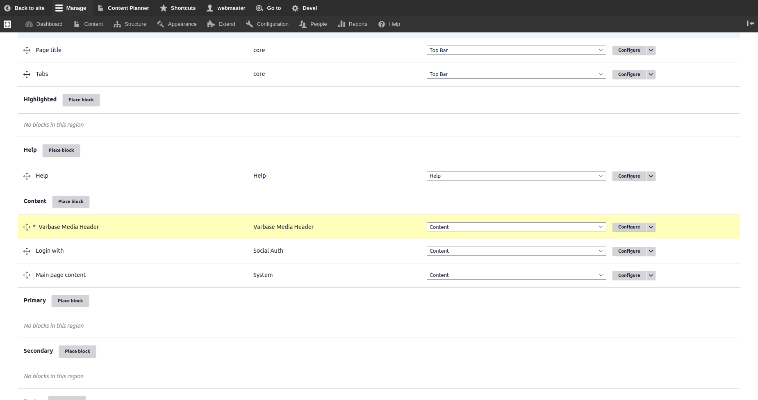Place block in Secondary region
Image resolution: width=758 pixels, height=400 pixels.
click(77, 351)
